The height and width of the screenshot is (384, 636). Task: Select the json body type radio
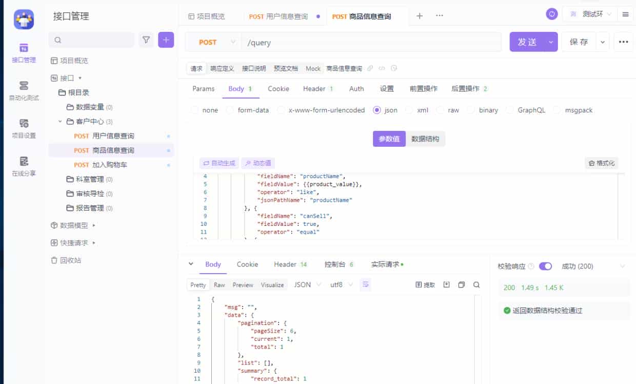click(376, 110)
